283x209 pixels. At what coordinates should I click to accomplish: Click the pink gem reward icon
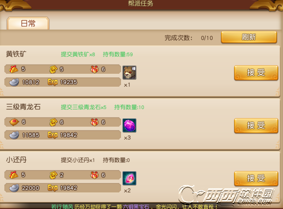[x=129, y=178]
